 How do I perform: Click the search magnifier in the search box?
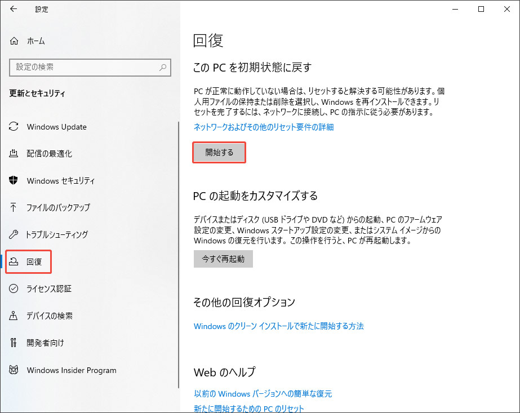162,68
